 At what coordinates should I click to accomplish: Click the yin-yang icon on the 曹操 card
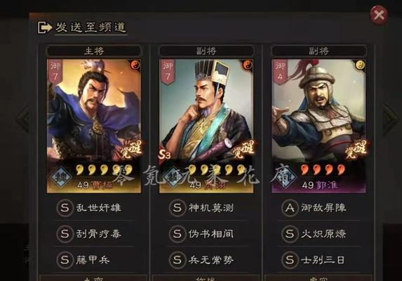coord(135,65)
